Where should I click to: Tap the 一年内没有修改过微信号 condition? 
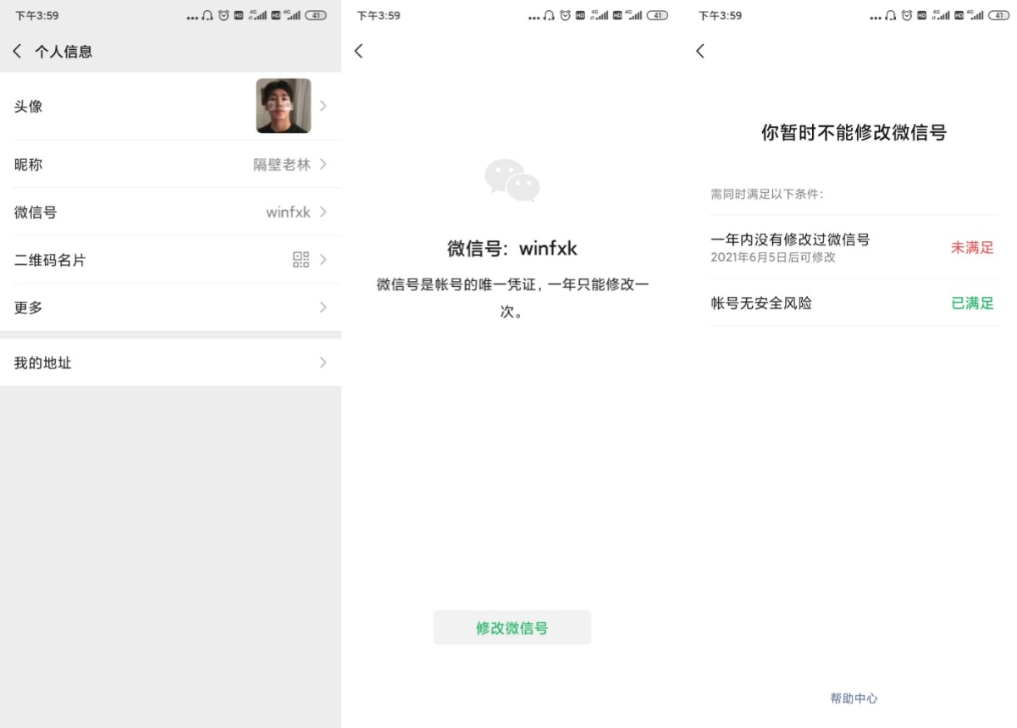coord(790,240)
